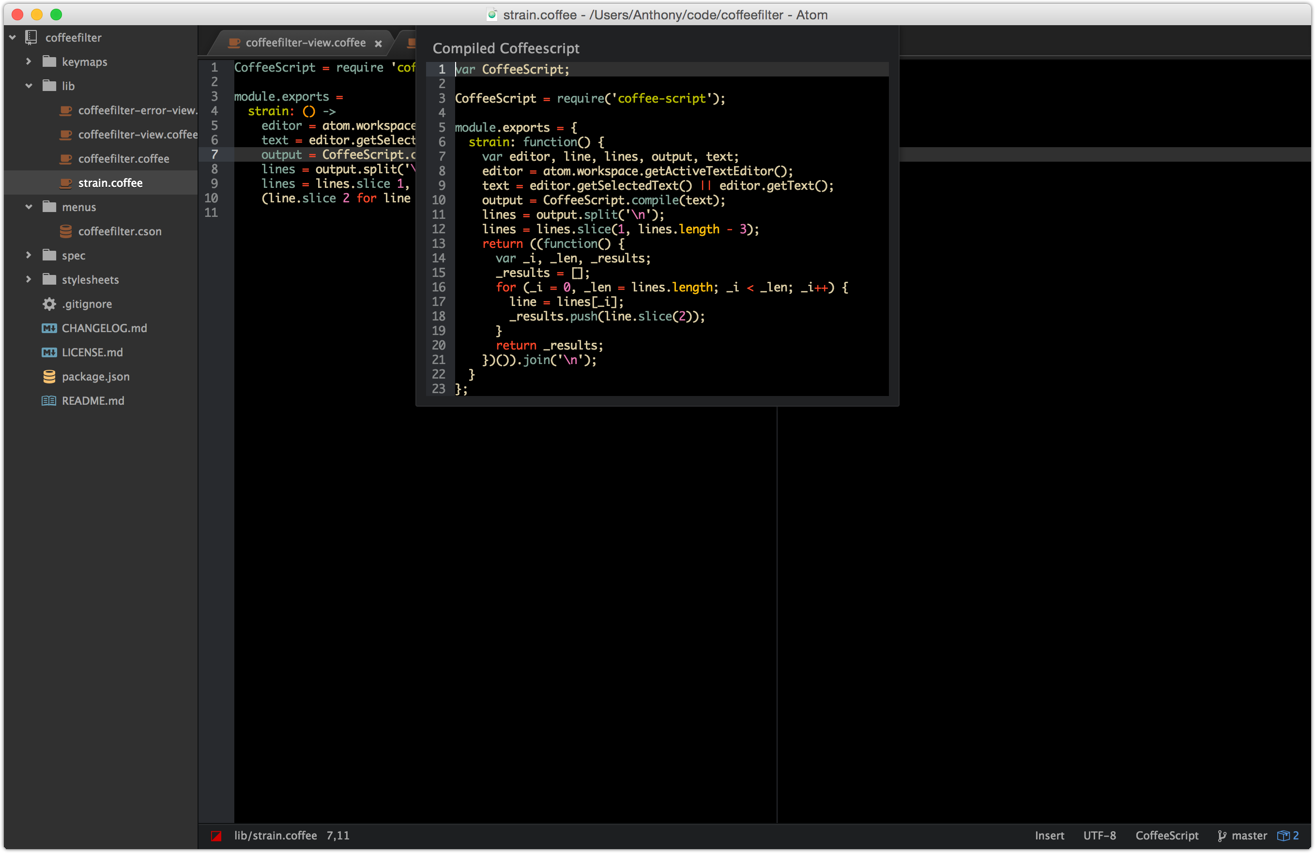This screenshot has width=1315, height=853.
Task: Click coffee cup icon beside coffeefilter-view.coffee in tree
Action: pyautogui.click(x=66, y=135)
